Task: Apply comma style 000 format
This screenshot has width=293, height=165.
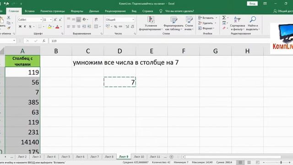Action: [x=120, y=27]
